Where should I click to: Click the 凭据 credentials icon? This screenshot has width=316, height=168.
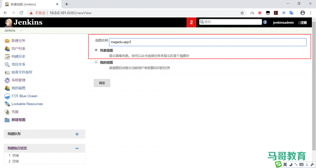click(x=7, y=112)
